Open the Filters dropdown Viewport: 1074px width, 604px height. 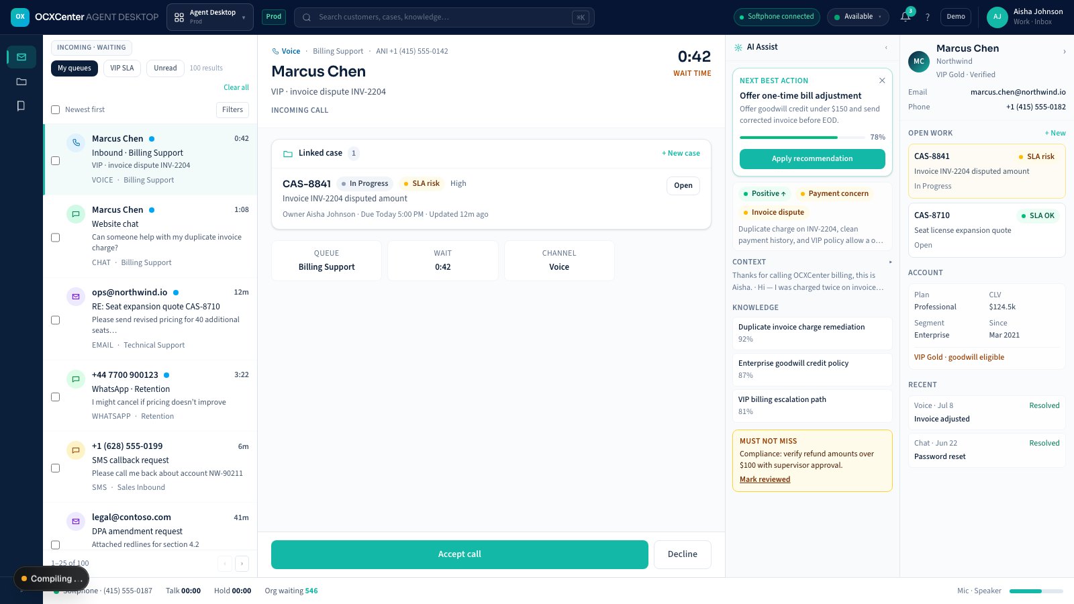[x=232, y=110]
